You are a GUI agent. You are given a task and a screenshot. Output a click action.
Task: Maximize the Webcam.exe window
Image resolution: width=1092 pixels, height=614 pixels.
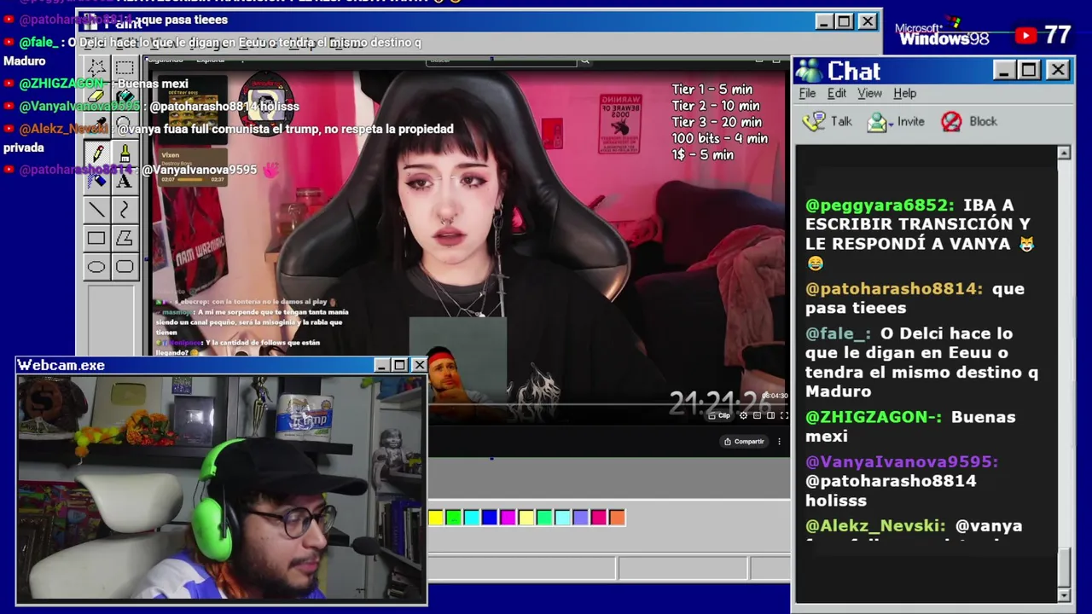coord(399,365)
